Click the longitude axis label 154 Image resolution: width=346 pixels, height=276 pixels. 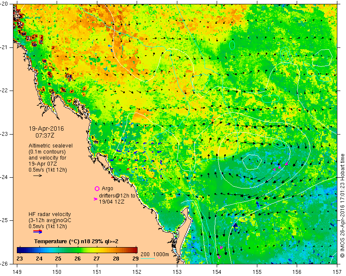(217, 272)
